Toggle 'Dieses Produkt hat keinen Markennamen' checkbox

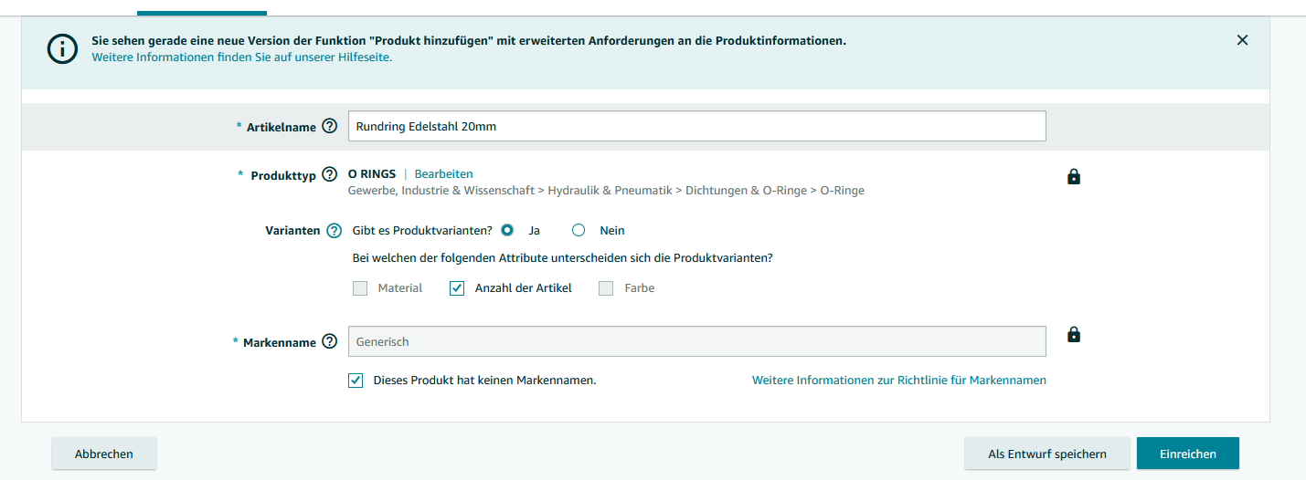tap(356, 381)
